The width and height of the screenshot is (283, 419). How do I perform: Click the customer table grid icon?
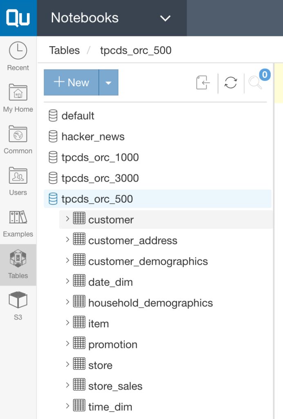(79, 218)
